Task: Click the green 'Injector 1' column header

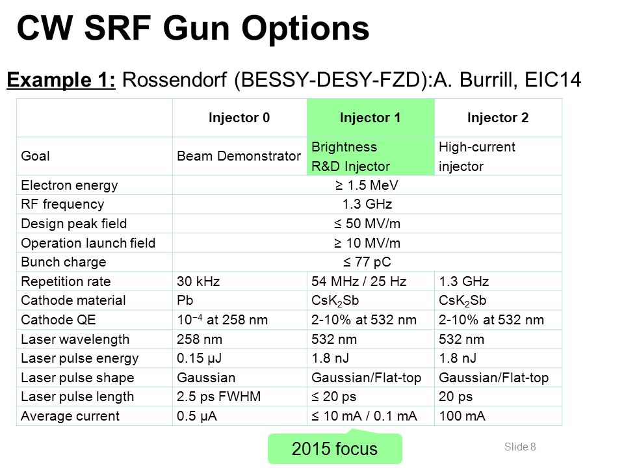Action: (x=370, y=118)
